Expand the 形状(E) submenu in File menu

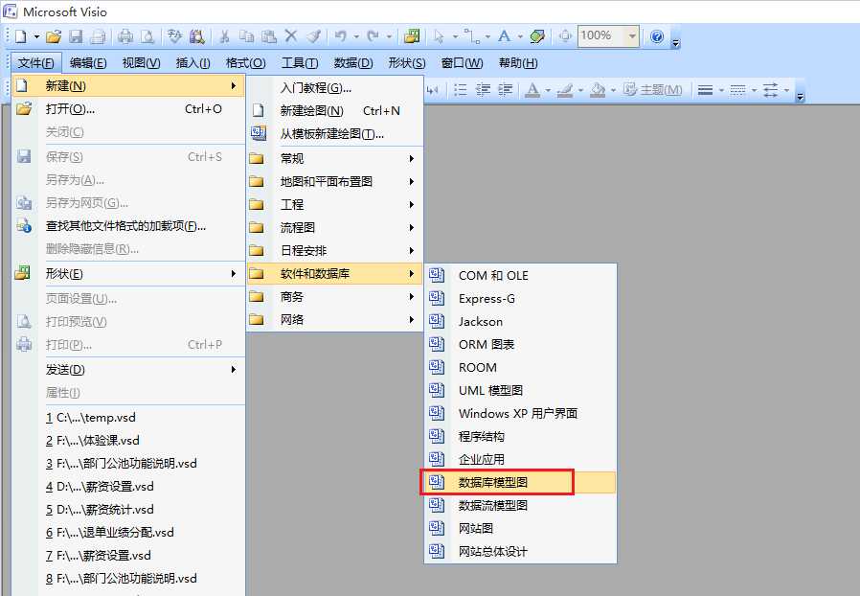pyautogui.click(x=128, y=274)
